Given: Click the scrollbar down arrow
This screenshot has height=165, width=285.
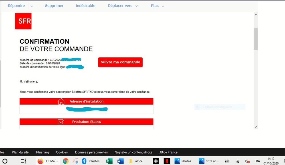Looking at the screenshot, I should pyautogui.click(x=256, y=127).
